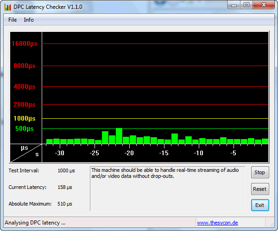The width and height of the screenshot is (278, 231).
Task: Click the Reset button
Action: (260, 189)
